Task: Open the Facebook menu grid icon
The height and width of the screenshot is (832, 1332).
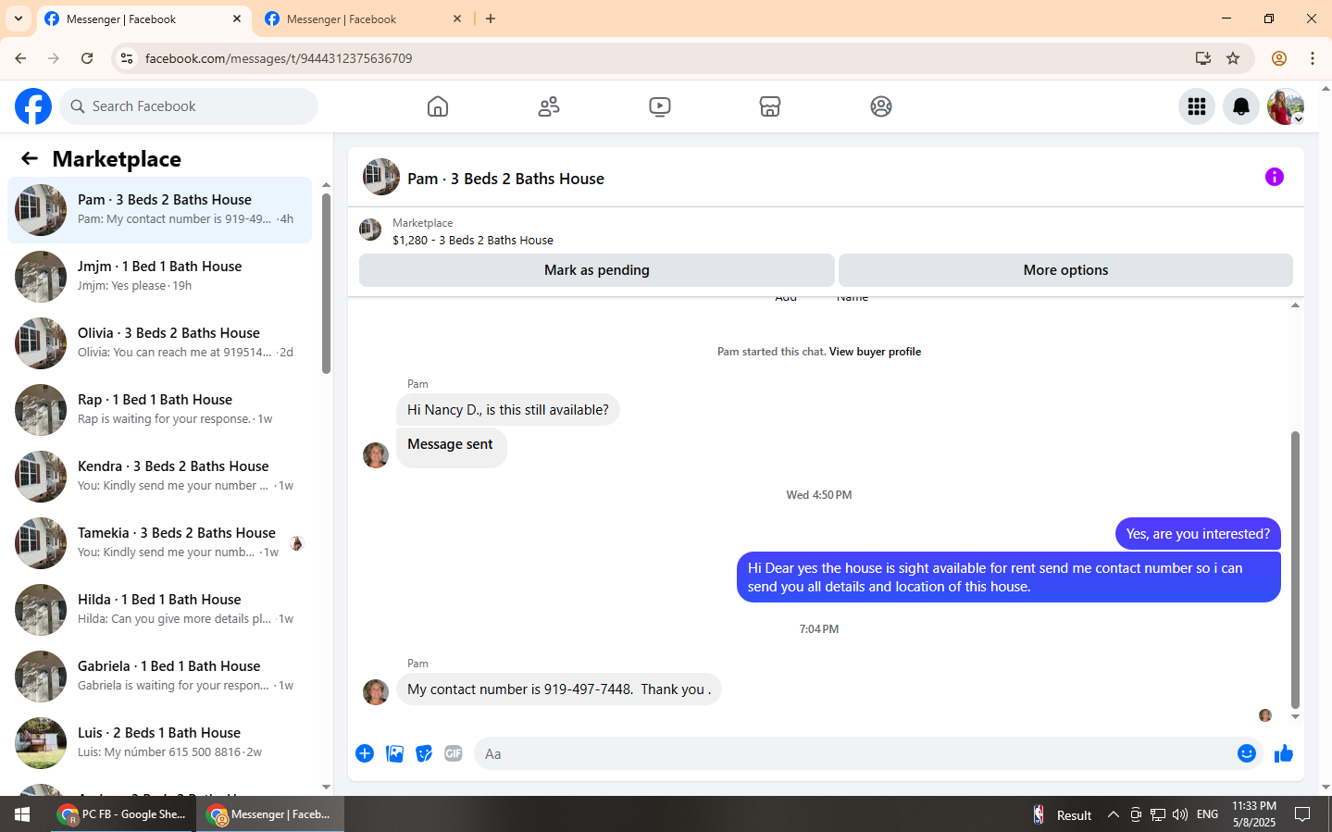Action: pyautogui.click(x=1197, y=106)
